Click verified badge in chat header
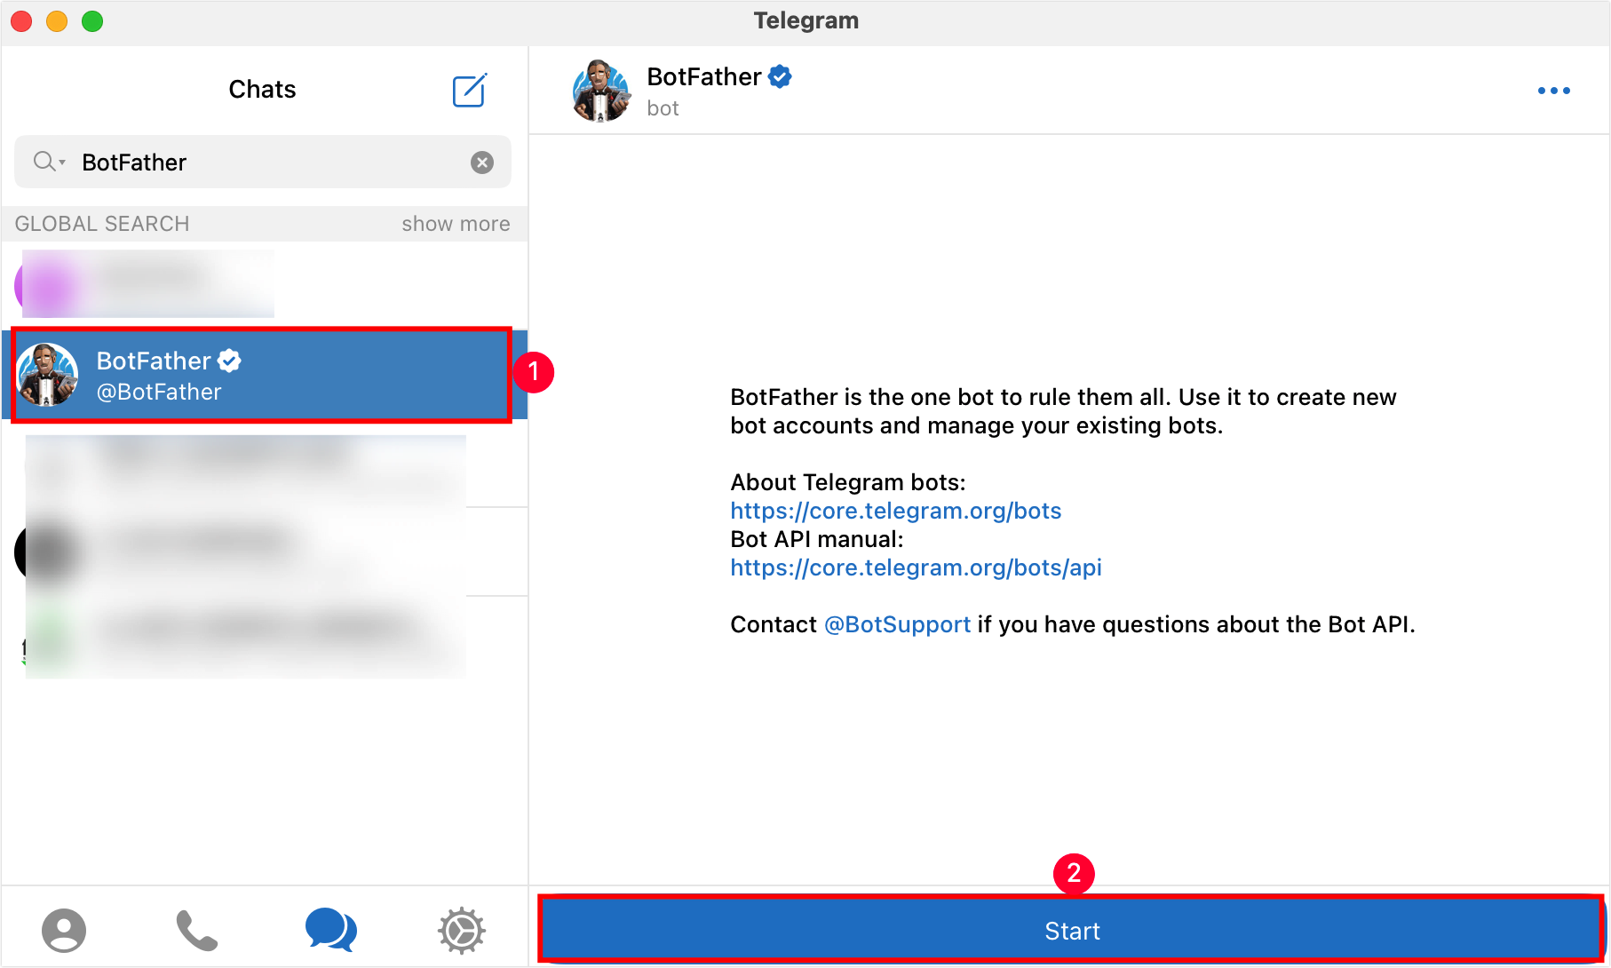1611x968 pixels. click(780, 77)
